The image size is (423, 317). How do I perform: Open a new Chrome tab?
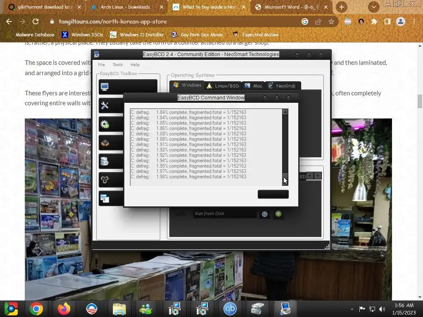pyautogui.click(x=342, y=7)
